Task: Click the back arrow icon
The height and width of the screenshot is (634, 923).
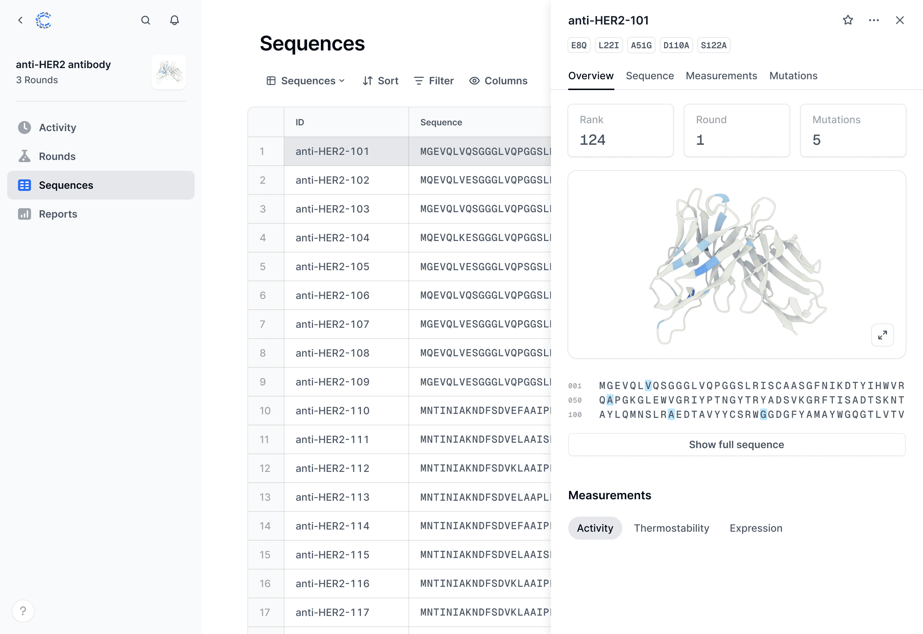Action: coord(20,20)
